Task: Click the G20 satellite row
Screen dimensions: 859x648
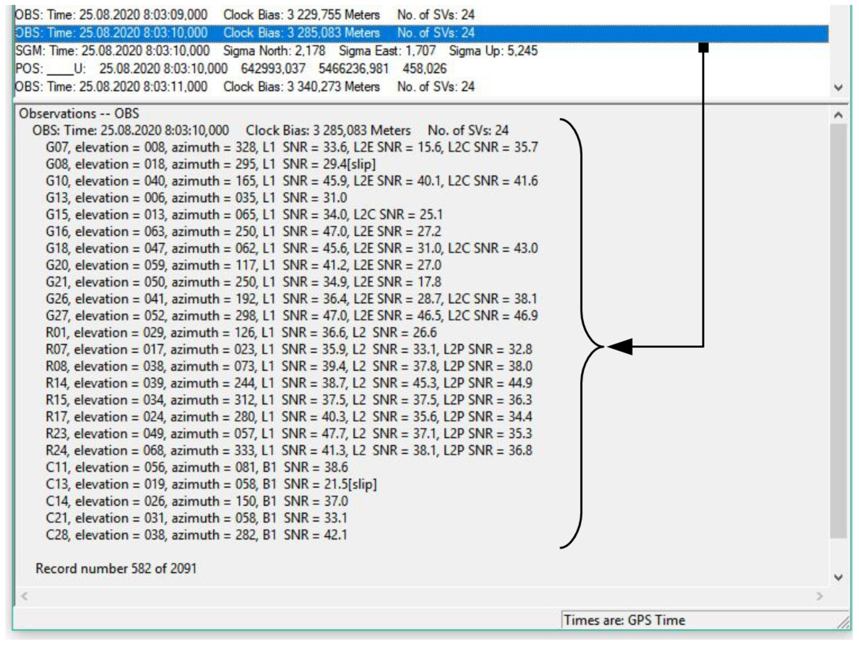Action: pyautogui.click(x=243, y=265)
